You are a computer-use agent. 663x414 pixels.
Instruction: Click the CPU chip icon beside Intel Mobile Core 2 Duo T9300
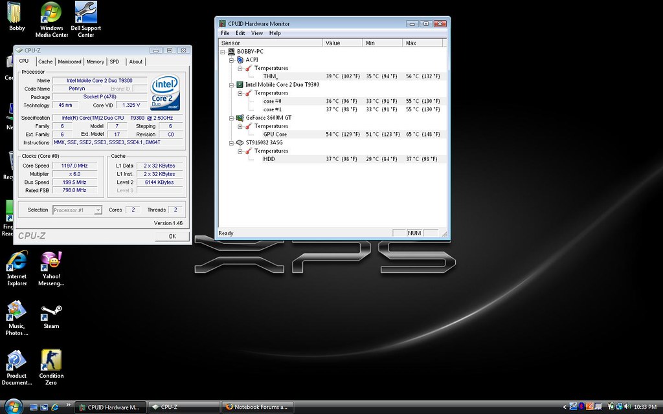tap(240, 85)
